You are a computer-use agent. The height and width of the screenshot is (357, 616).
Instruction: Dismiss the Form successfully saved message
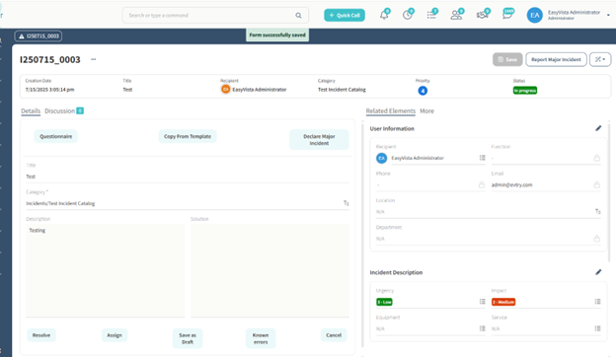(x=277, y=35)
